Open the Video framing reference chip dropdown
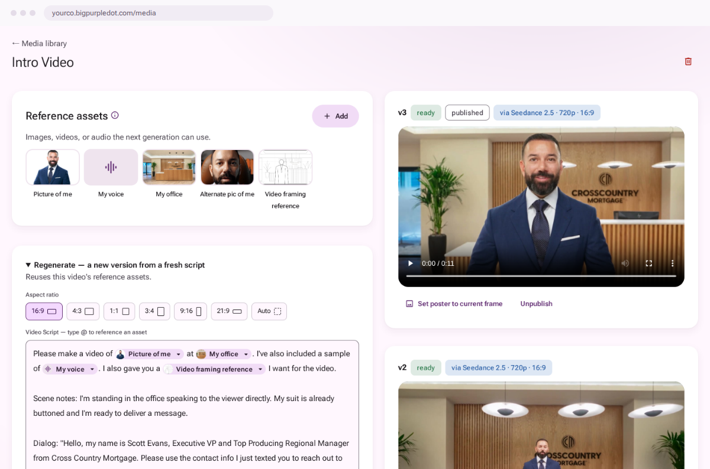 260,369
